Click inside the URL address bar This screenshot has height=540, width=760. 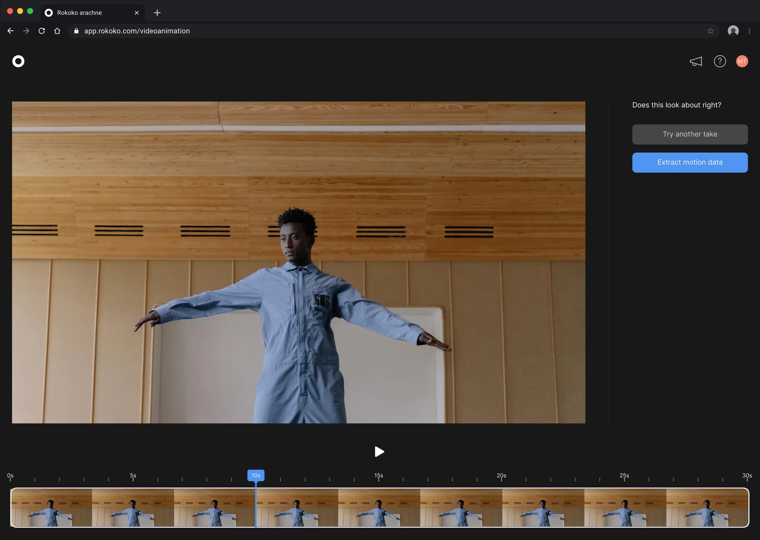pyautogui.click(x=233, y=31)
